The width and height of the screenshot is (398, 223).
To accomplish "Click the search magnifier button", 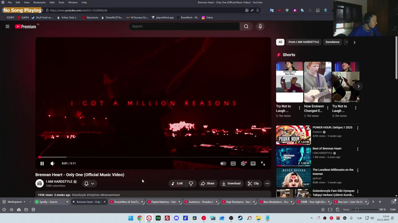I will pyautogui.click(x=246, y=26).
